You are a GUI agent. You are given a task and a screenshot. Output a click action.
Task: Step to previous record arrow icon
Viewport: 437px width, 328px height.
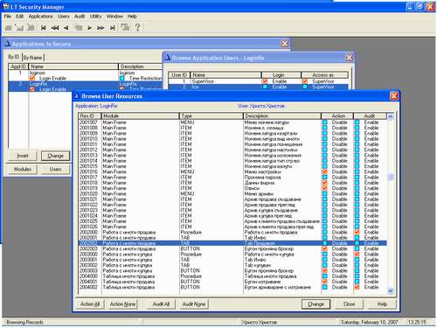click(66, 28)
